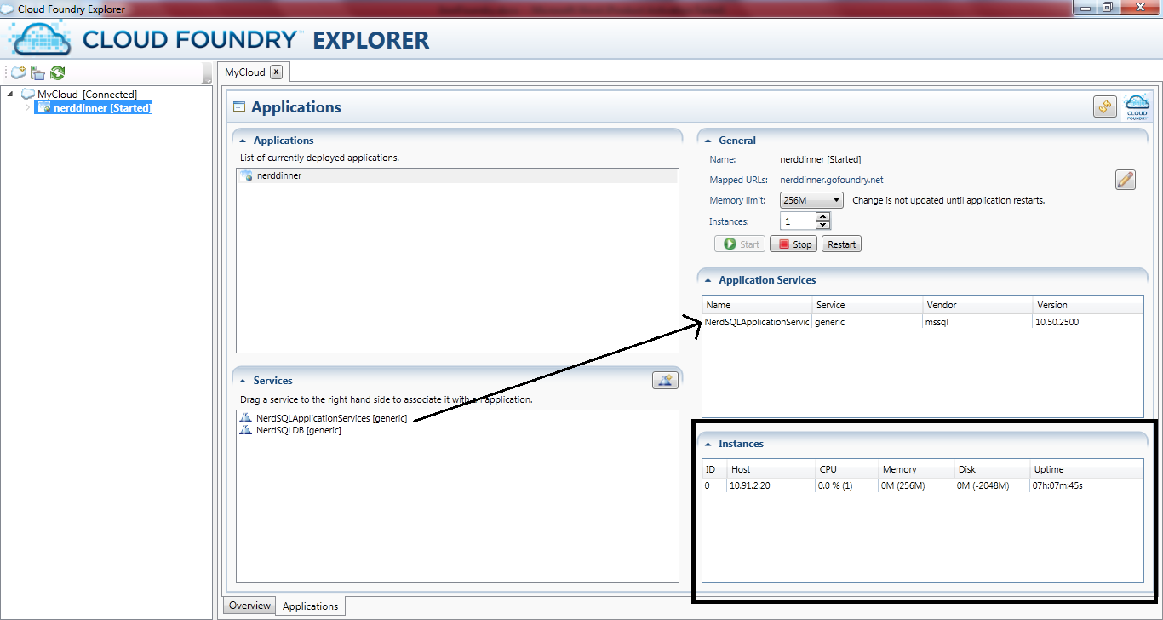
Task: Click the CPU column header
Action: [x=847, y=469]
